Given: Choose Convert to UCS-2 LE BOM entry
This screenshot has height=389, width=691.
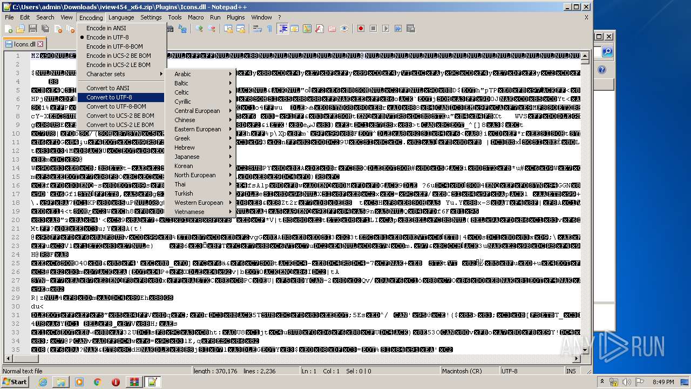Looking at the screenshot, I should (121, 125).
